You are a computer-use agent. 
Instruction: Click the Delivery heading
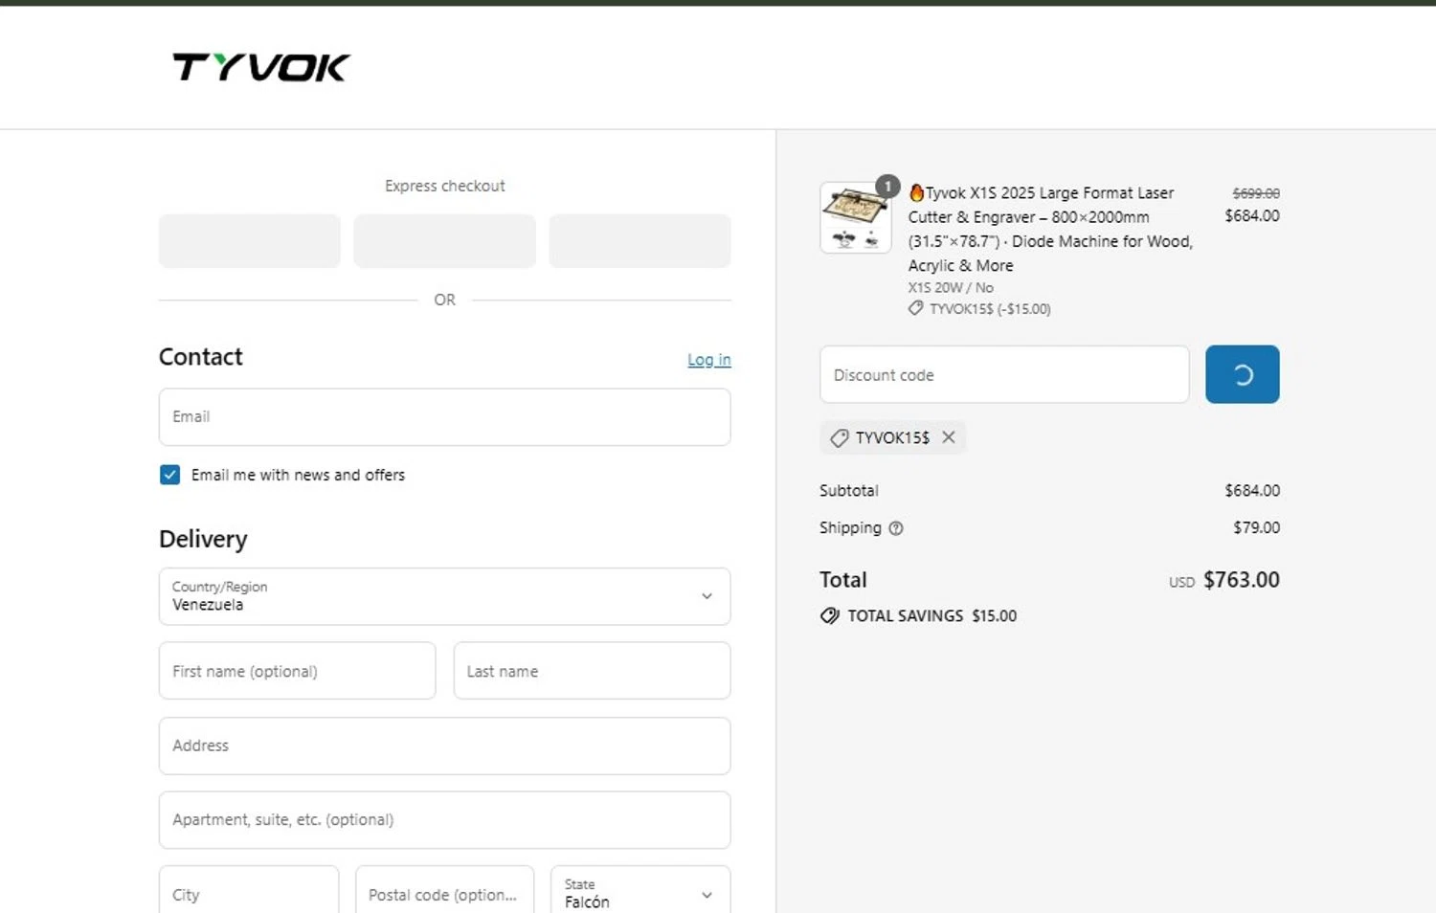coord(203,539)
